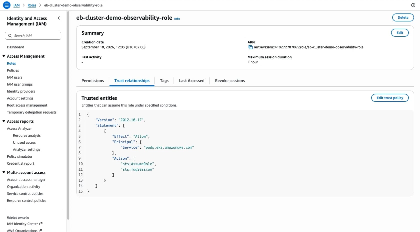
Task: Open IAM user groups page
Action: pyautogui.click(x=20, y=84)
